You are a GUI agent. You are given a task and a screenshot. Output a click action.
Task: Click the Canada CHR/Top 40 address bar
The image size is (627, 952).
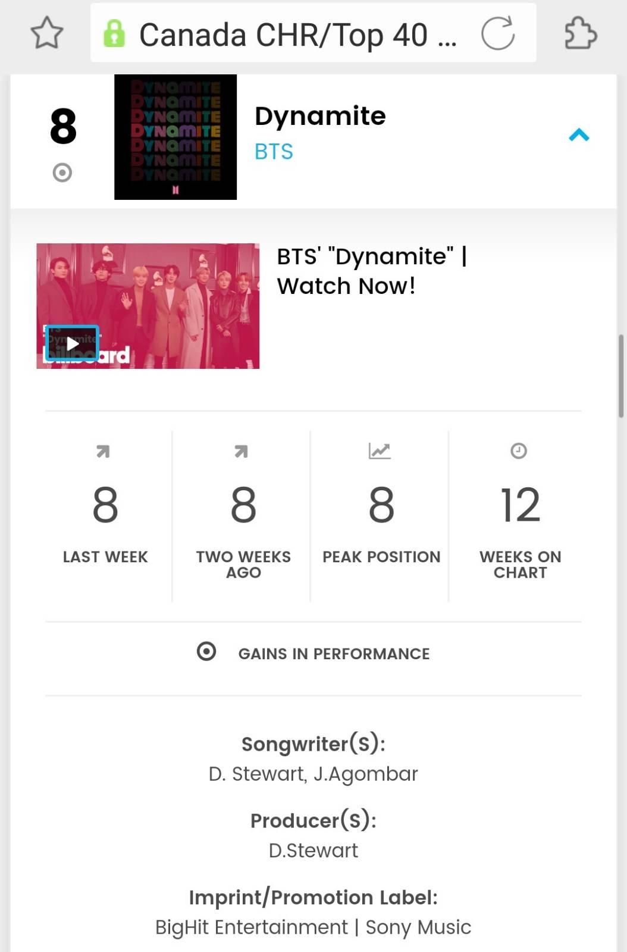pyautogui.click(x=313, y=33)
